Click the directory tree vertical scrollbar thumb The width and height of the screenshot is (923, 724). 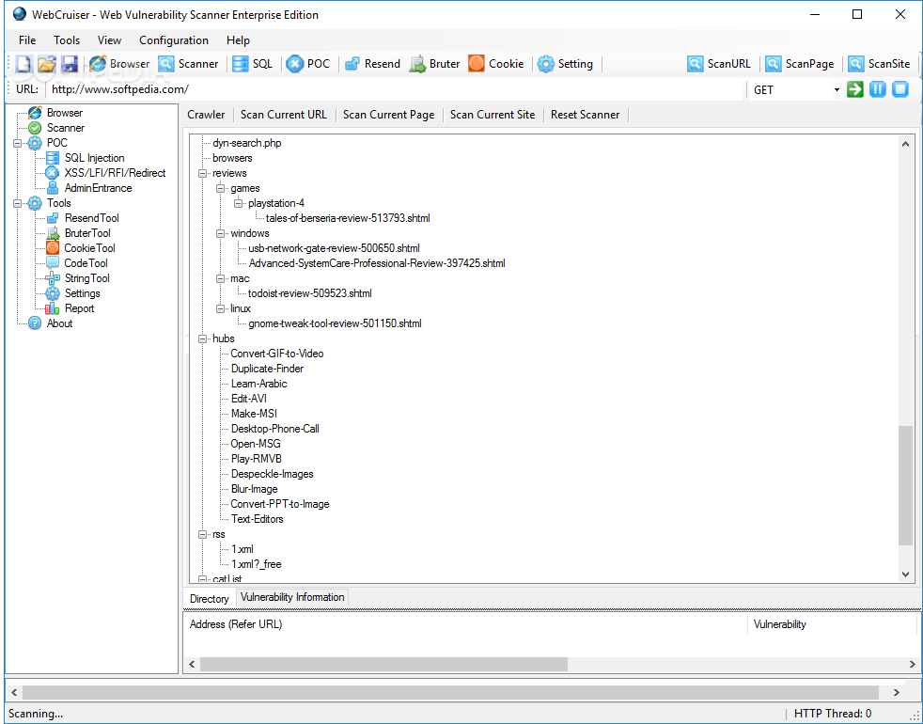(905, 485)
